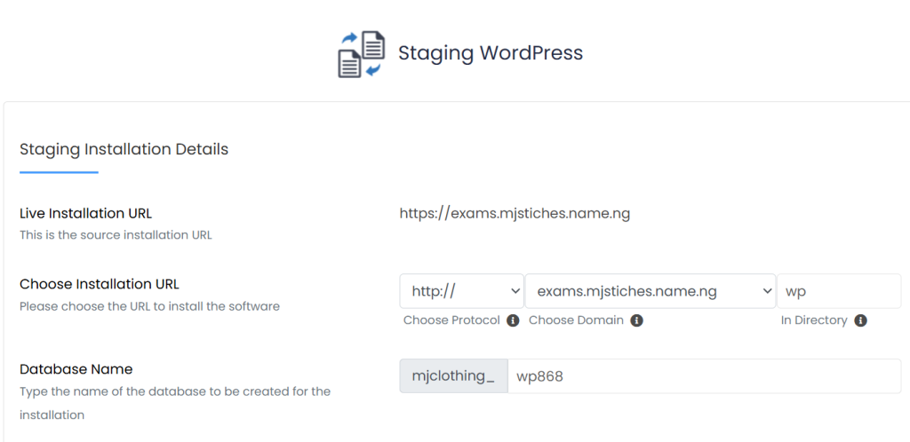The image size is (910, 442).
Task: Open the http:// protocol dropdown
Action: coord(460,291)
